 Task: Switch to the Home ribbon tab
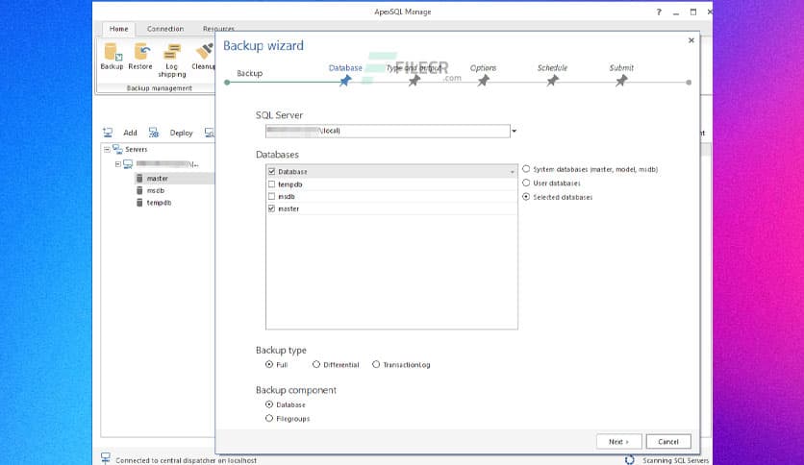119,29
